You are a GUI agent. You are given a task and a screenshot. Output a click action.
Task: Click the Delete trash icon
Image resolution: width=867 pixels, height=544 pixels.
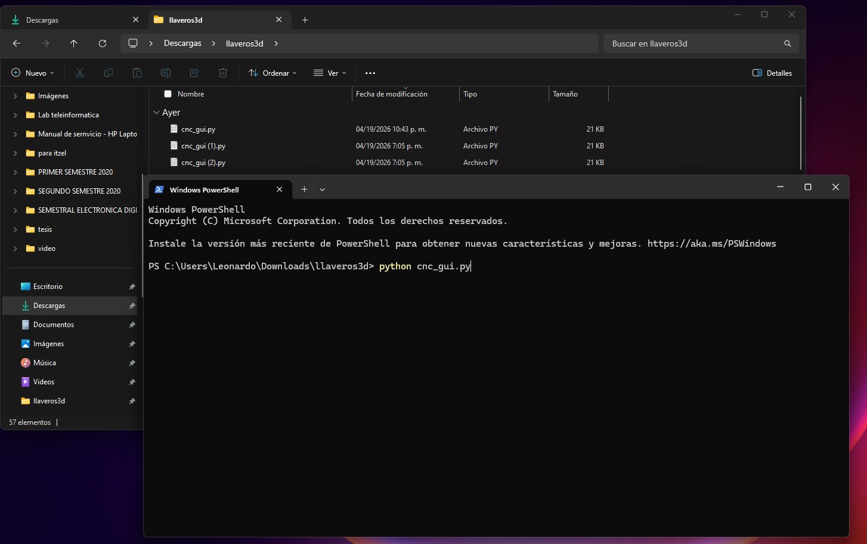coord(223,73)
